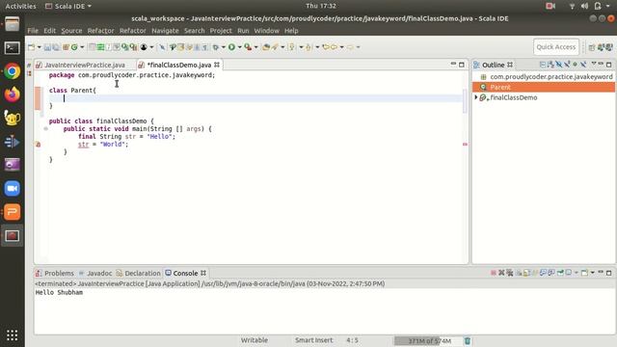Viewport: 617px width, 347px height.
Task: Open Terminal from the dock
Action: [13, 48]
